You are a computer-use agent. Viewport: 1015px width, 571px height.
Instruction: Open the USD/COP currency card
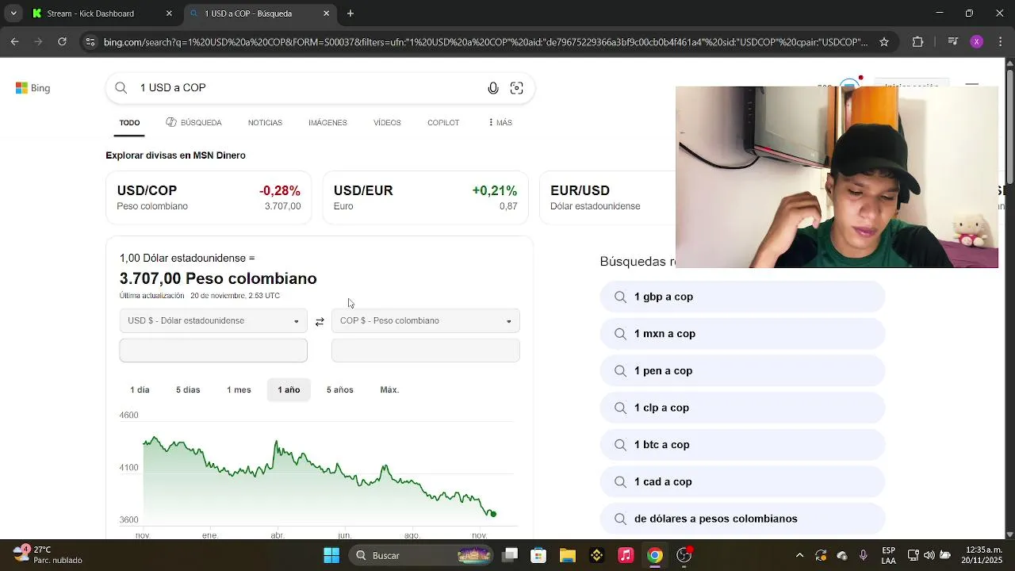(x=209, y=197)
